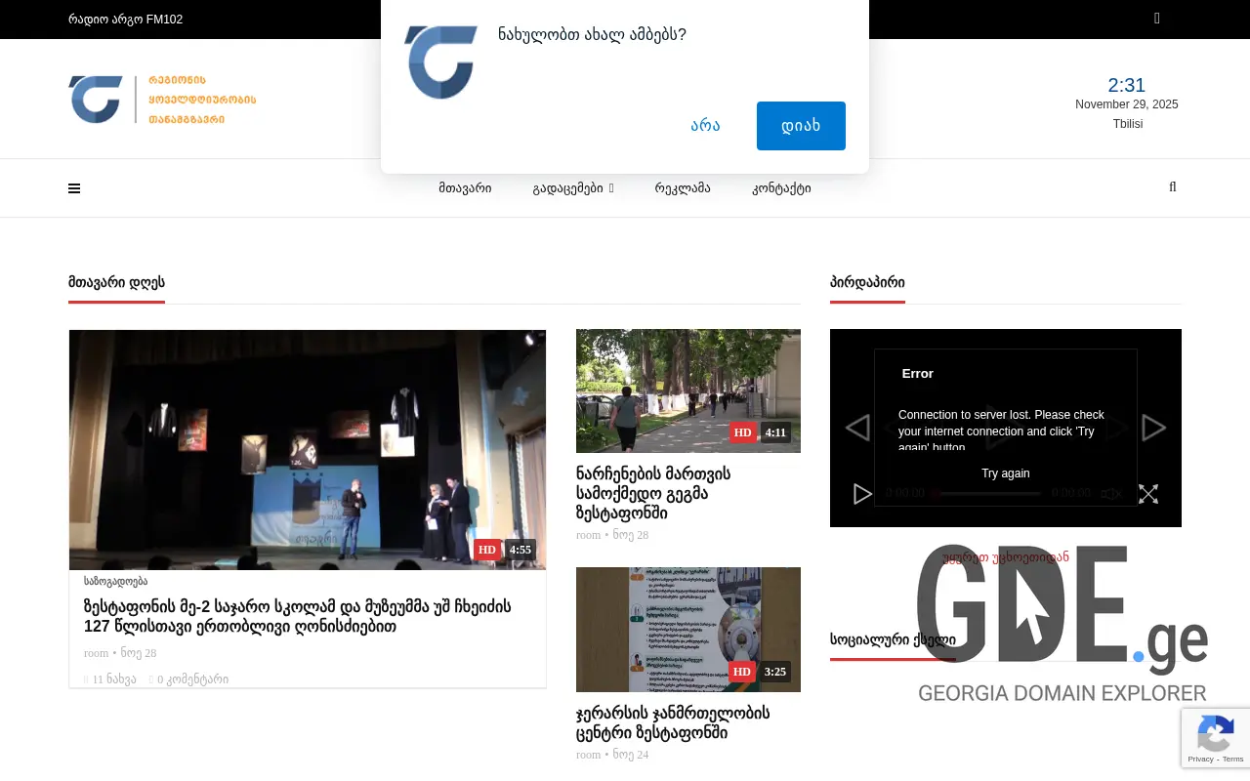Open the რეკლამა menu item
The height and width of the screenshot is (781, 1250).
pos(683,187)
